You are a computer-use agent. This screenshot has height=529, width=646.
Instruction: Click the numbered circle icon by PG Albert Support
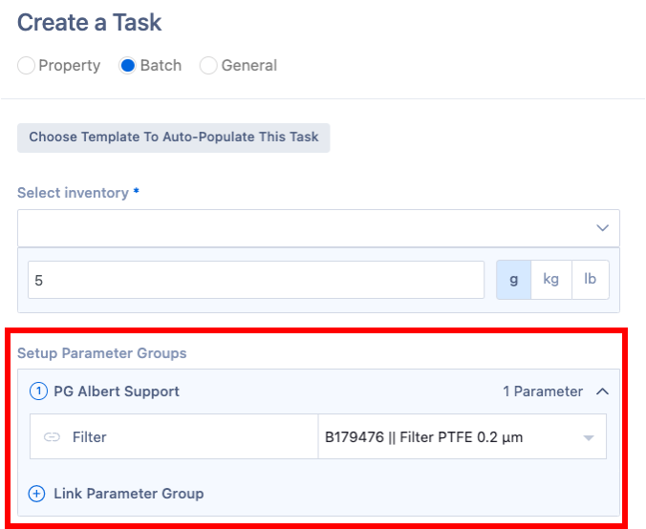tap(38, 391)
